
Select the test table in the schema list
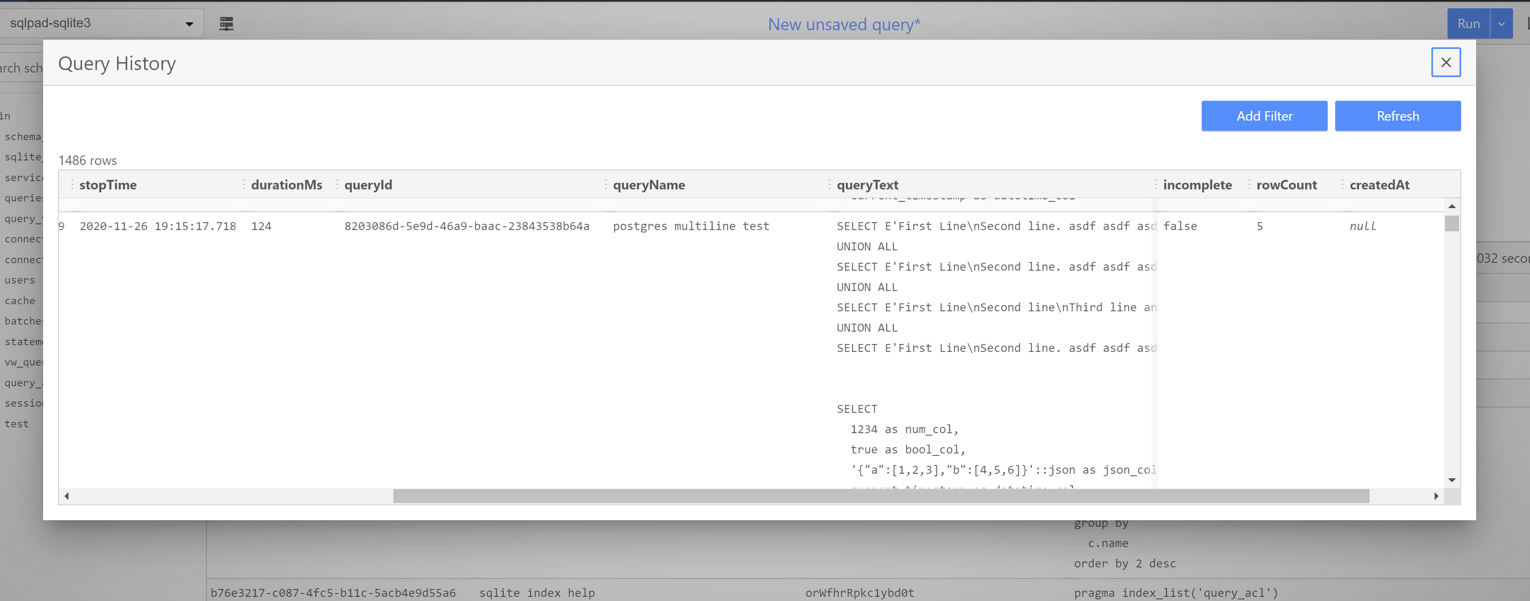17,424
